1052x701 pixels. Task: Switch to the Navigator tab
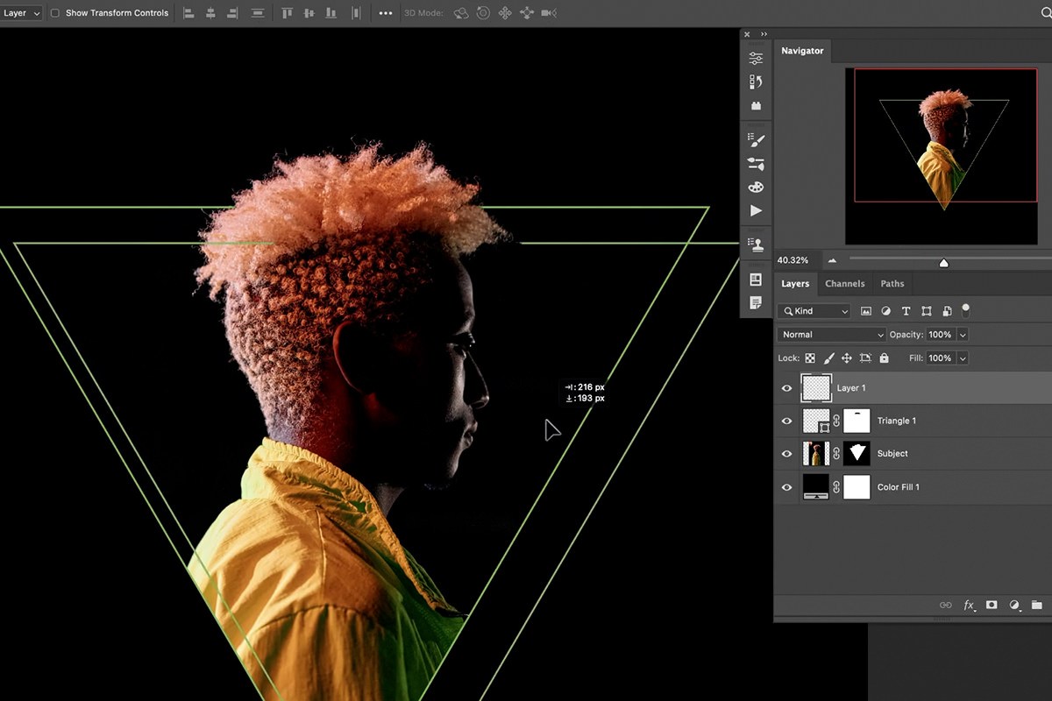[x=802, y=51]
